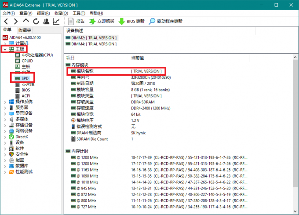Select the SPD tree item
Image resolution: width=299 pixels, height=215 pixels.
click(22, 78)
